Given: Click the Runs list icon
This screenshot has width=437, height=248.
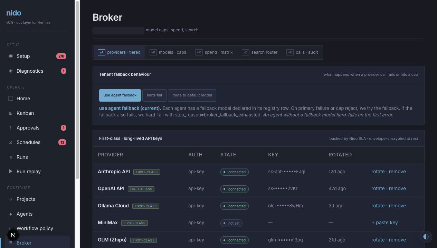Looking at the screenshot, I should click(11, 157).
